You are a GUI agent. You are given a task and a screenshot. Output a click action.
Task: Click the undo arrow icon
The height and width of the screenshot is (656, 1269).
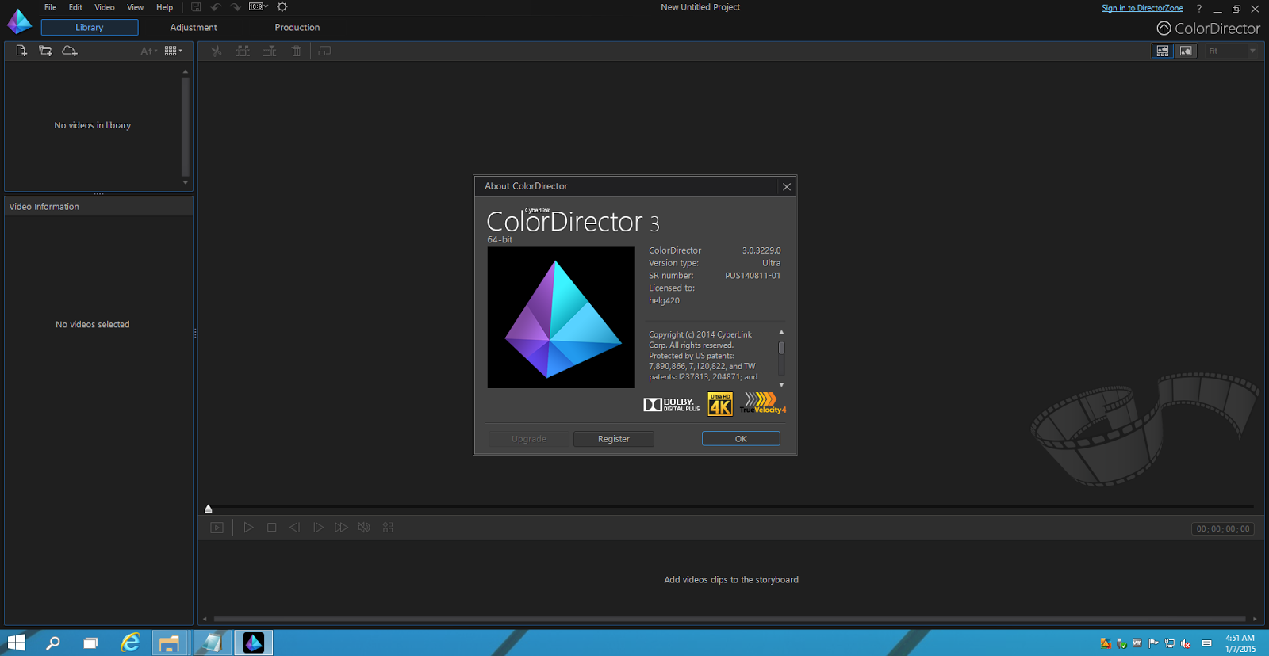point(216,7)
